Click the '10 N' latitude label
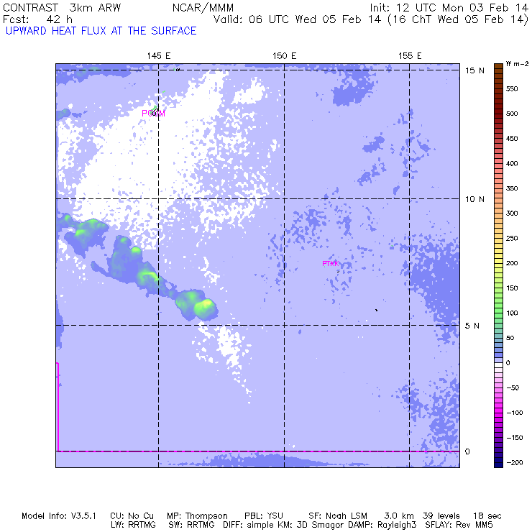Viewport: 532px width, 532px height. [474, 199]
